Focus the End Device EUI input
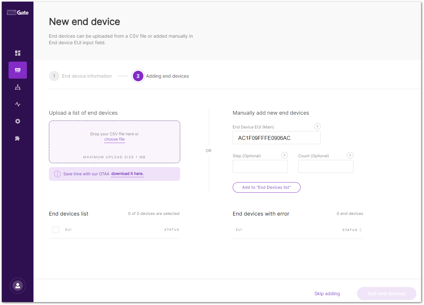This screenshot has width=424, height=305. (x=277, y=138)
